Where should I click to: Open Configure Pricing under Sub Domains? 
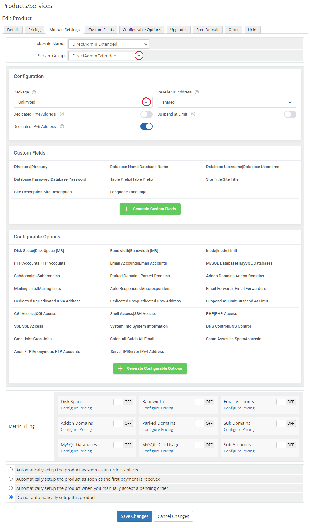point(239,430)
